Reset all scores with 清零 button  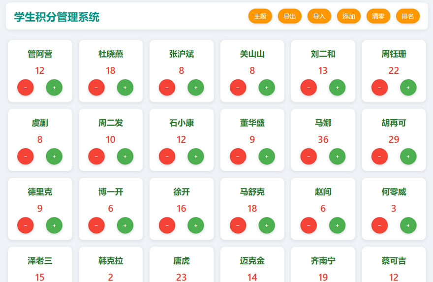tap(378, 16)
